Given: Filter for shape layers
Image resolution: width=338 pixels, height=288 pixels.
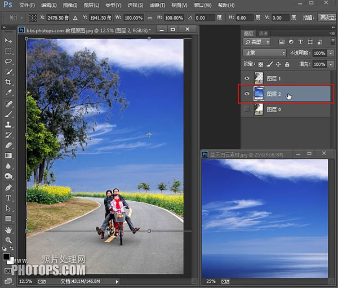Looking at the screenshot, I should click(310, 42).
